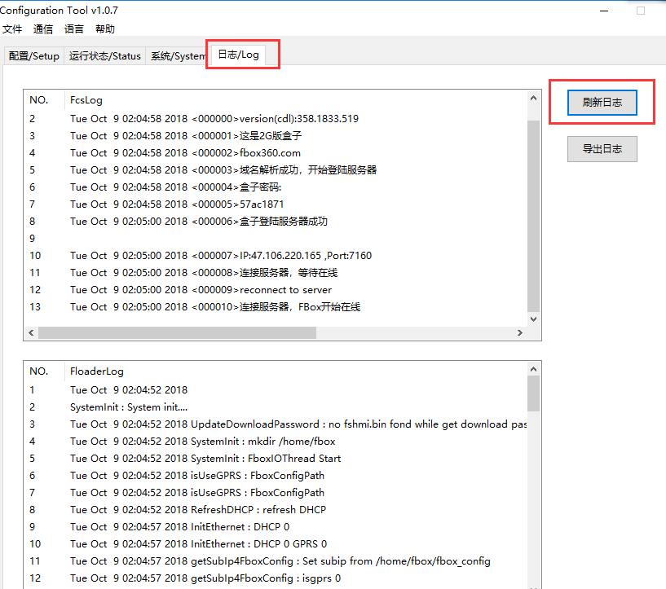Minimize the Configuration Tool window
Image resolution: width=666 pixels, height=589 pixels.
(604, 11)
